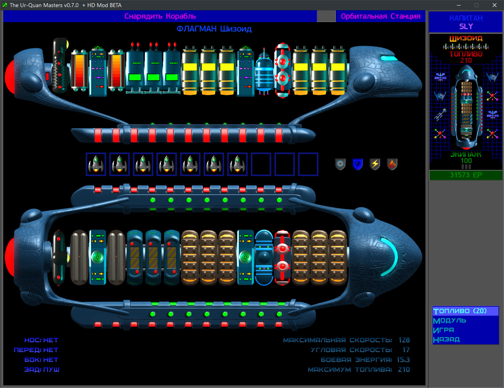
Task: Select the blue lander shield icon
Action: tap(357, 164)
